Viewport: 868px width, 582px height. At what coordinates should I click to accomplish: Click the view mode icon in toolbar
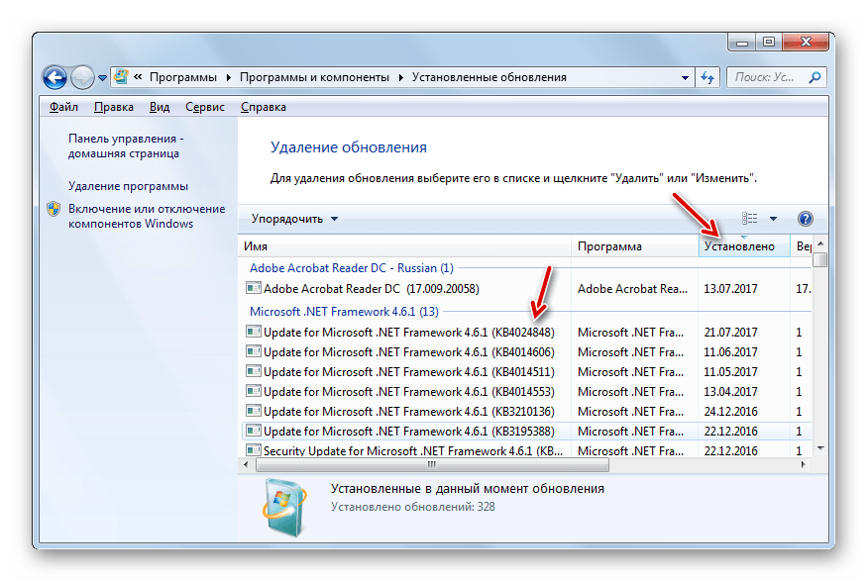click(750, 219)
